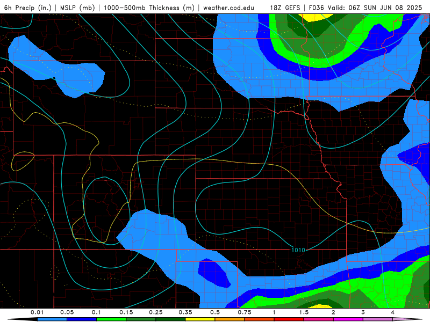Select the dark orange 0.75–1 legend swatch
The width and height of the screenshot is (430, 322).
click(260, 319)
